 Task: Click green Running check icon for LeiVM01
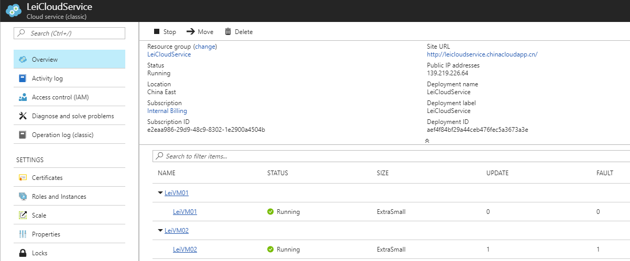(270, 212)
